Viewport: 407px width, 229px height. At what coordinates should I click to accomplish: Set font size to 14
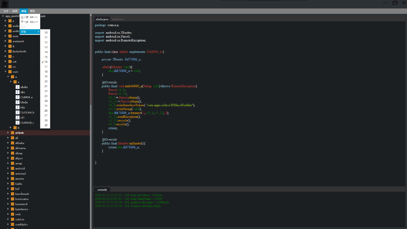tap(45, 52)
